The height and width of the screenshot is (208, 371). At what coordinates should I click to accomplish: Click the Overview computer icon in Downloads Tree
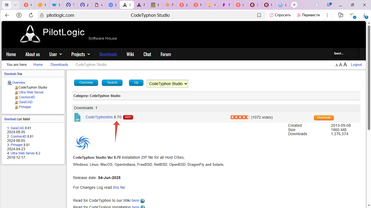10,83
